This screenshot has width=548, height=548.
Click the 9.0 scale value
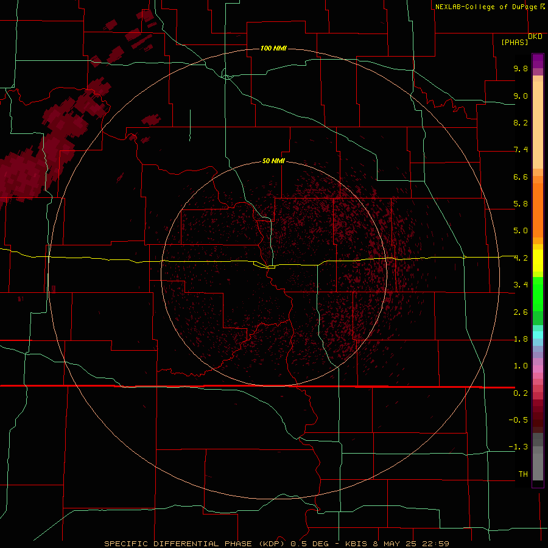[x=521, y=96]
